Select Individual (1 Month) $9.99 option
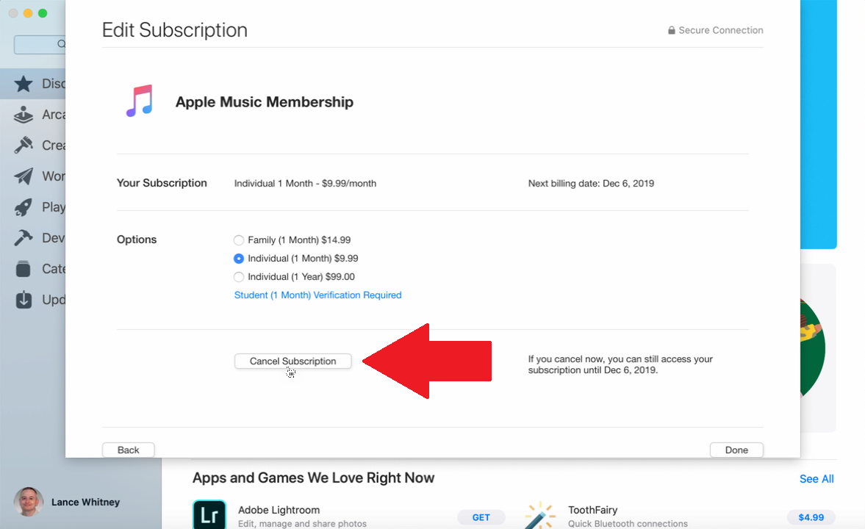 point(239,259)
